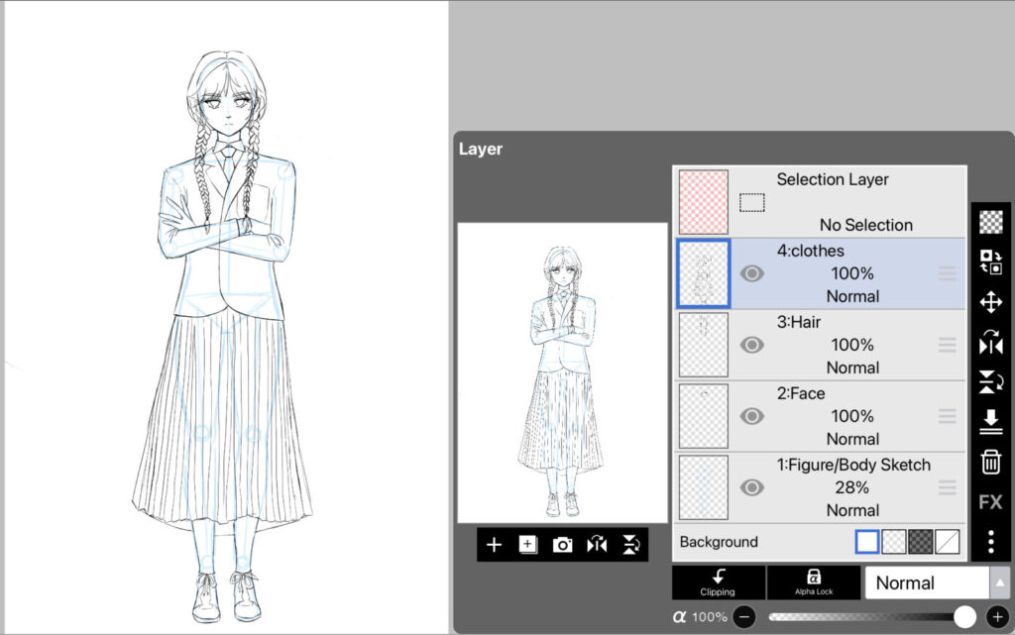Select the 2:Face layer
This screenshot has width=1015, height=635.
click(852, 416)
